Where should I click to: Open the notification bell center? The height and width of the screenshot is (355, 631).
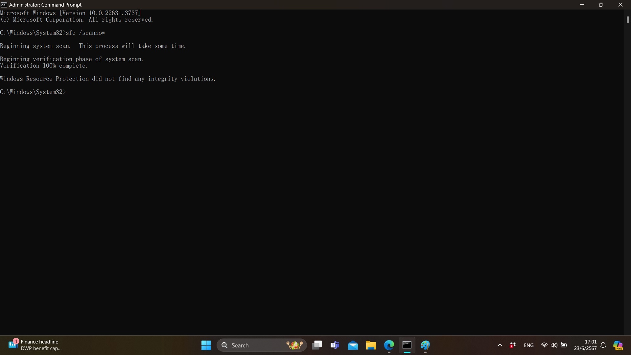tap(603, 345)
